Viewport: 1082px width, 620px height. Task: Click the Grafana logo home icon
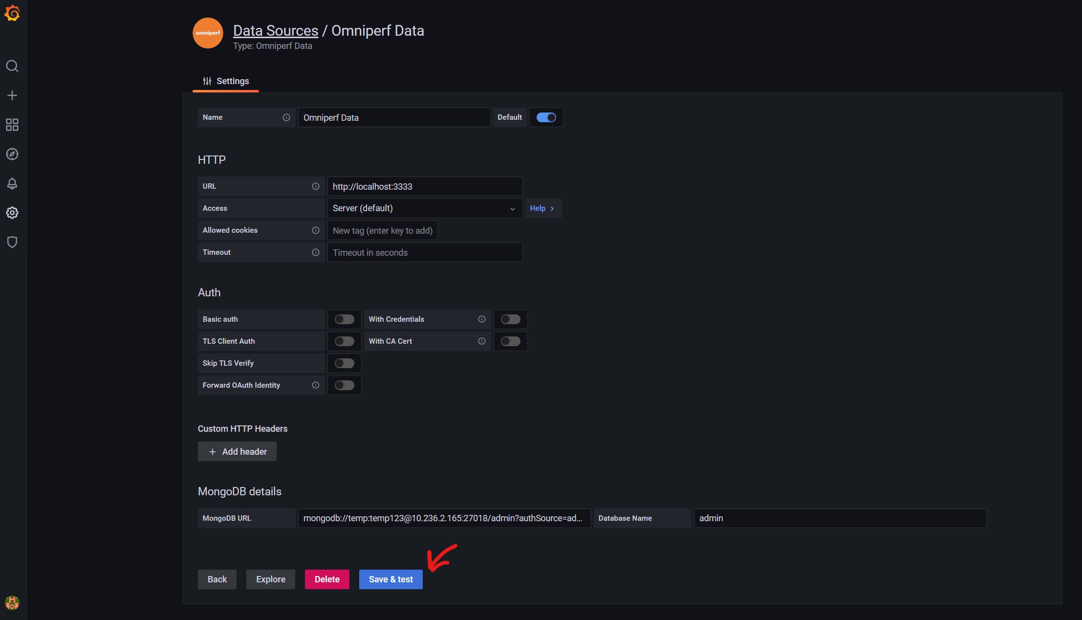[12, 13]
